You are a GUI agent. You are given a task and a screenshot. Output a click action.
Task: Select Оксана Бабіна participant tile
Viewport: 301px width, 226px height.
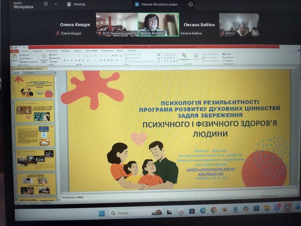(199, 24)
